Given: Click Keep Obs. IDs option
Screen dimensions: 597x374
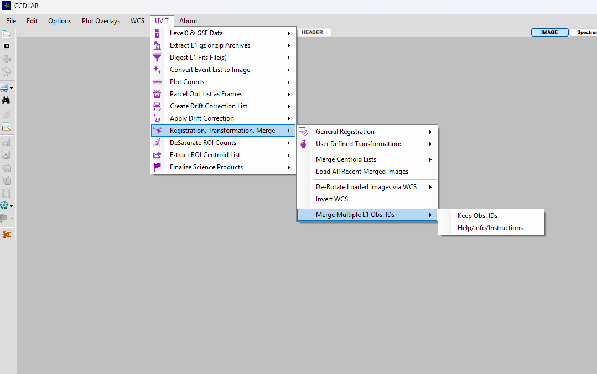Looking at the screenshot, I should pos(491,216).
